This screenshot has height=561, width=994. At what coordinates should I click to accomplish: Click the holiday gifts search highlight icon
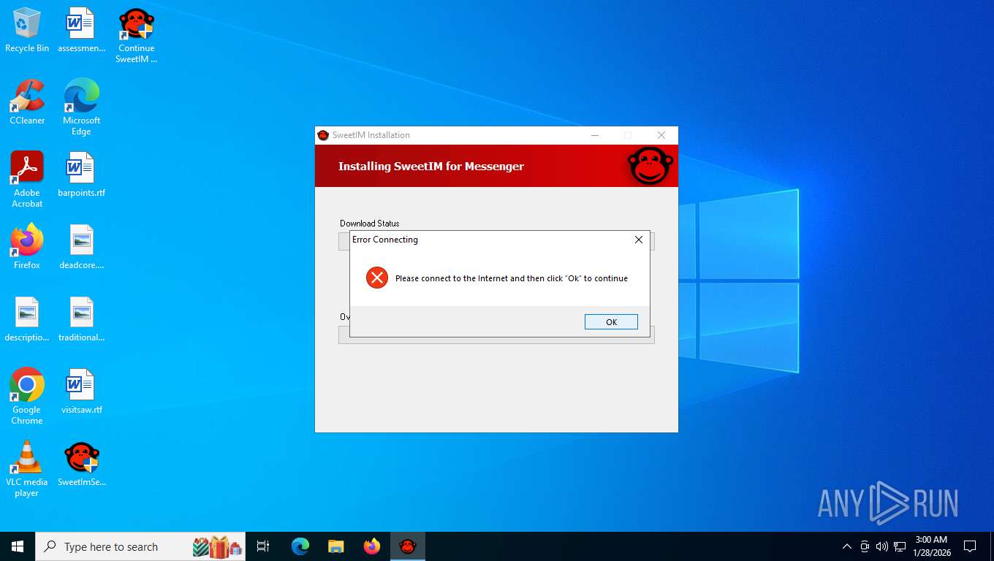[217, 546]
